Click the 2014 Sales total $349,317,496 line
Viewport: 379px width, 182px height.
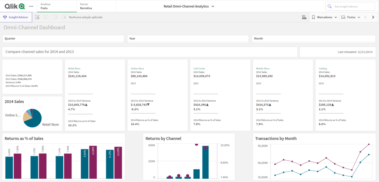pos(19,75)
